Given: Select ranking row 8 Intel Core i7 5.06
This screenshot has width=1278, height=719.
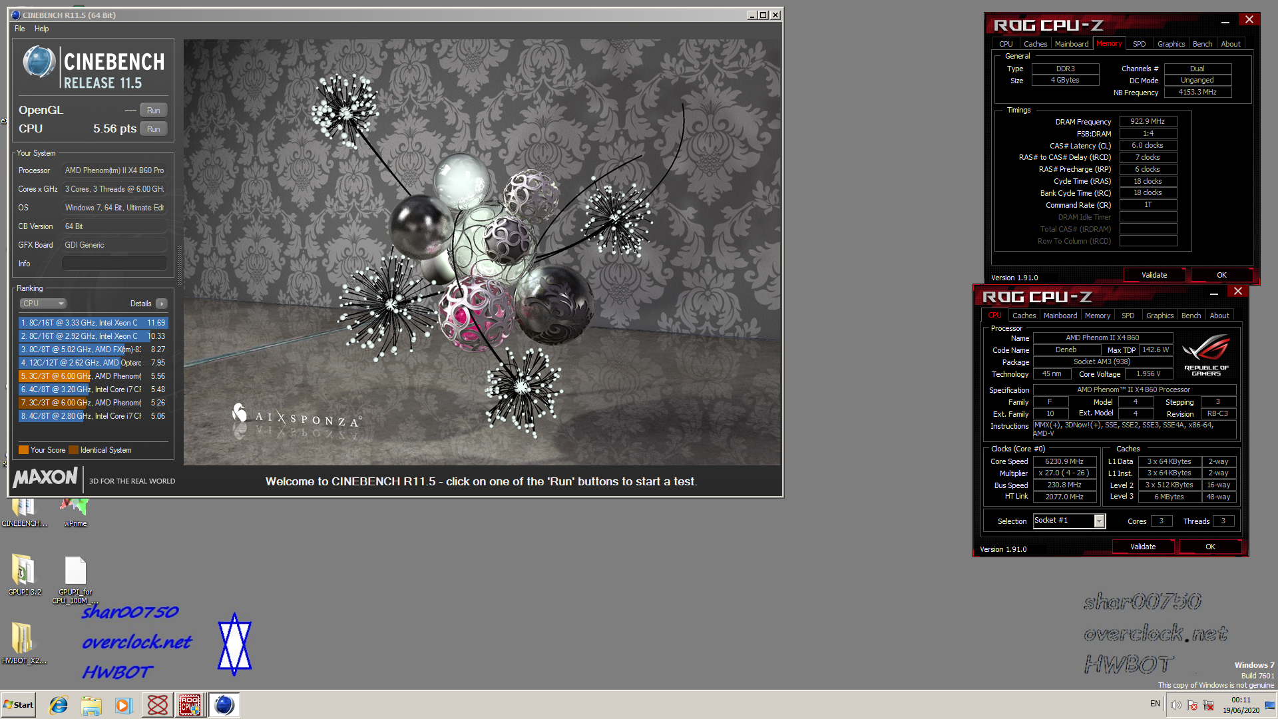Looking at the screenshot, I should (x=93, y=416).
